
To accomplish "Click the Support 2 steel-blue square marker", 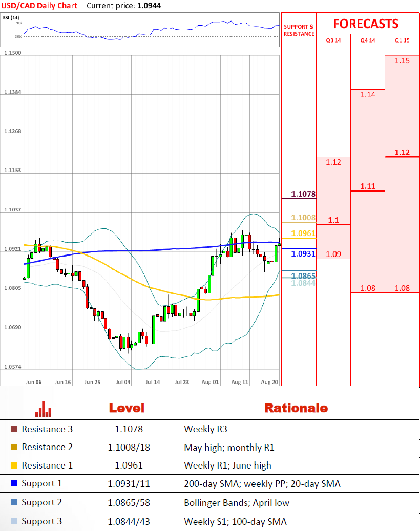I will coord(14,503).
